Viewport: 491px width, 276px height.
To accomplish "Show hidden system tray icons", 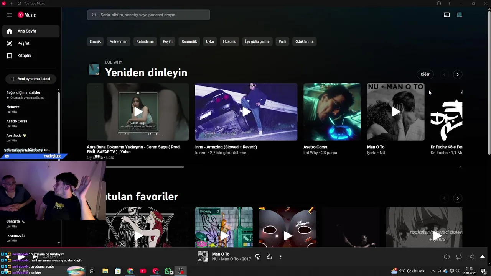I will 433,271.
